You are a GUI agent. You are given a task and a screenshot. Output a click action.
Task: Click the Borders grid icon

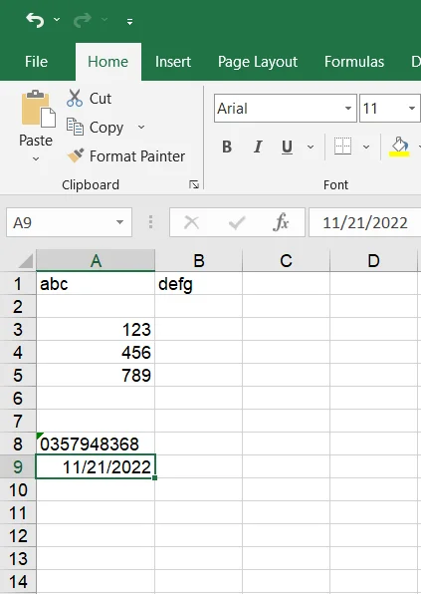pyautogui.click(x=342, y=147)
